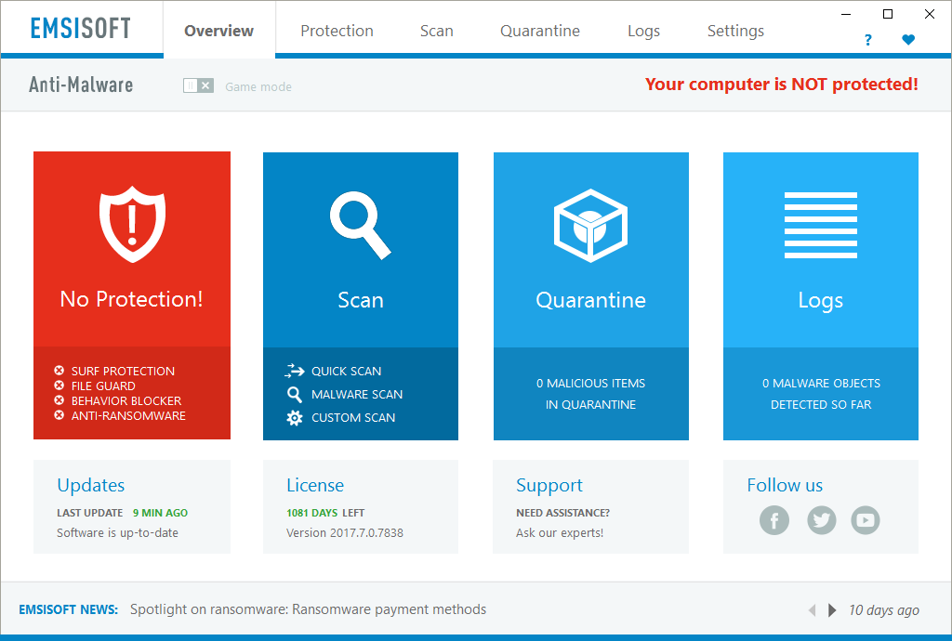Click the Scan tile title

[361, 300]
